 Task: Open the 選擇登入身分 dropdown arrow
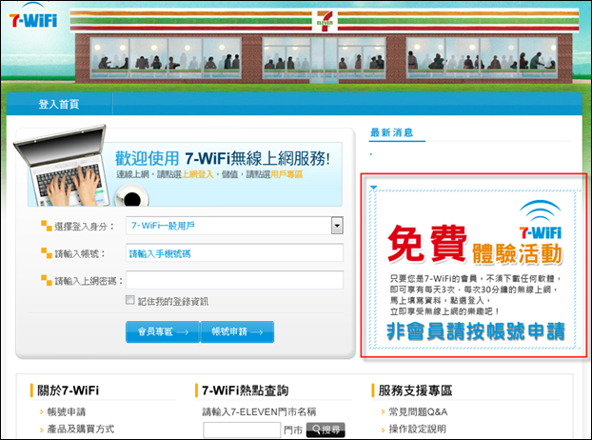point(337,226)
